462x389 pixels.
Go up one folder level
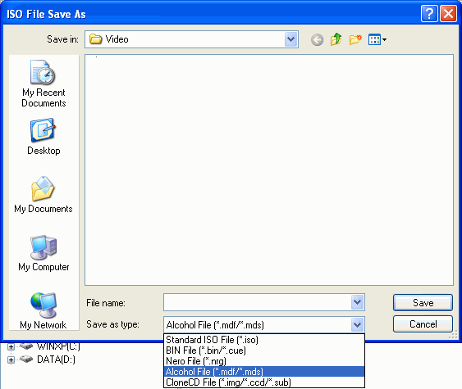coord(336,39)
